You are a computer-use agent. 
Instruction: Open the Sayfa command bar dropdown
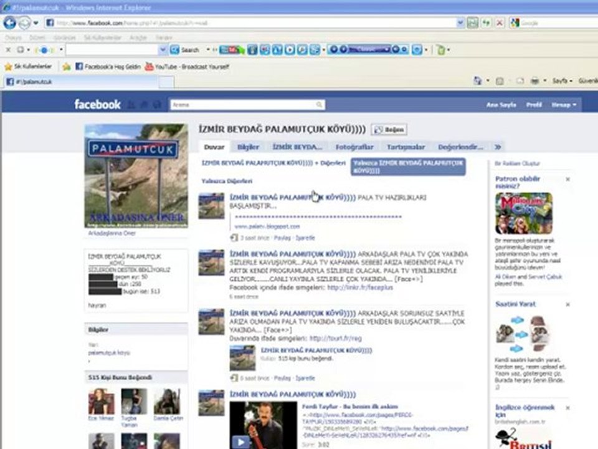pyautogui.click(x=562, y=81)
